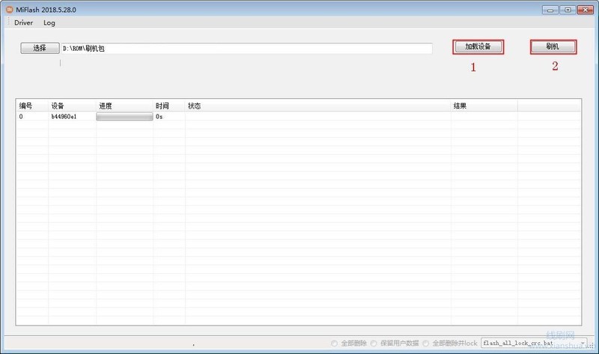599x354 pixels.
Task: Minimize the MiFlash window
Action: click(x=550, y=10)
